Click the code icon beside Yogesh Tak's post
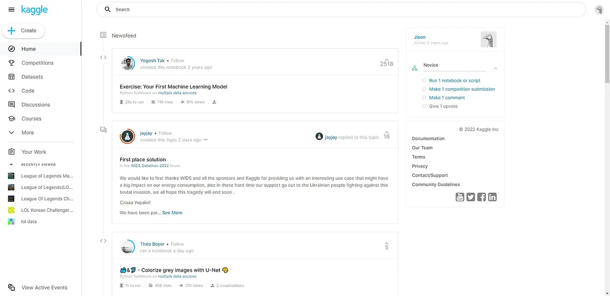 click(103, 57)
